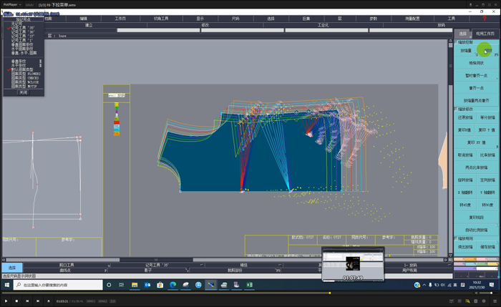Viewport: 501px width, 307px height.
Task: Open Task View on the taskbar
Action: pos(122,285)
